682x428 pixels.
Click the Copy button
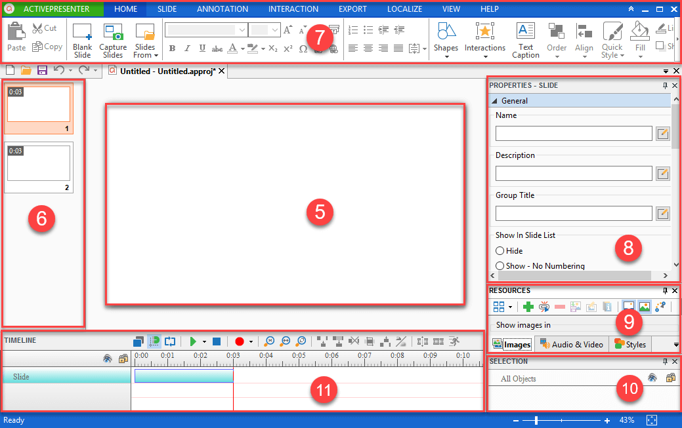(x=47, y=47)
